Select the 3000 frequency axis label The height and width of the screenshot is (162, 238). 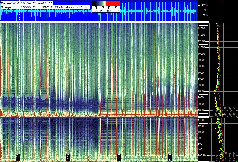201,98
